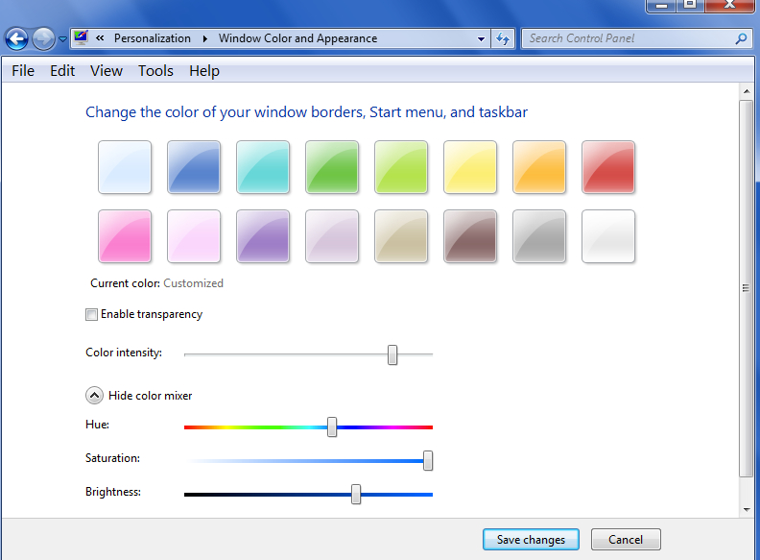Open address bar history dropdown arrow

tap(481, 38)
